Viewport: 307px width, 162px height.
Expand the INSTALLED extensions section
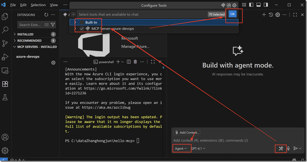36,34
